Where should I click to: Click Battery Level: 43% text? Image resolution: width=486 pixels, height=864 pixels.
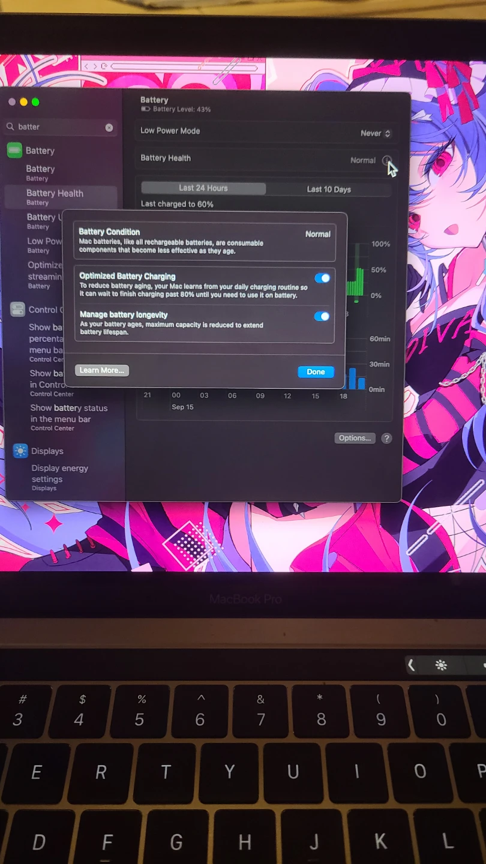pyautogui.click(x=182, y=110)
